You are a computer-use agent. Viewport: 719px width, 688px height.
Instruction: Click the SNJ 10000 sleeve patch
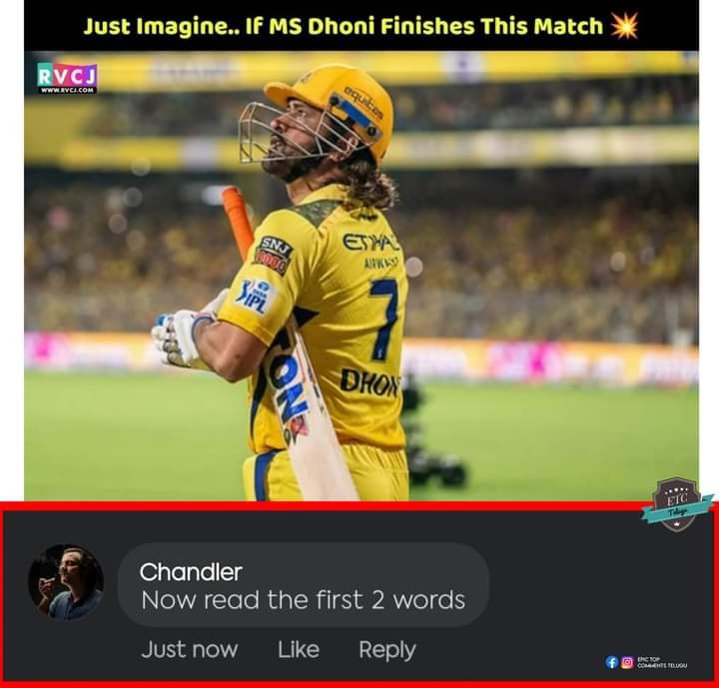[x=274, y=256]
